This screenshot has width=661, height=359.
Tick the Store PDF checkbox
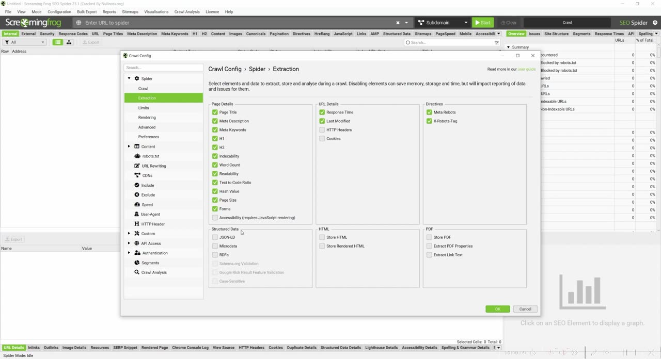click(x=429, y=237)
